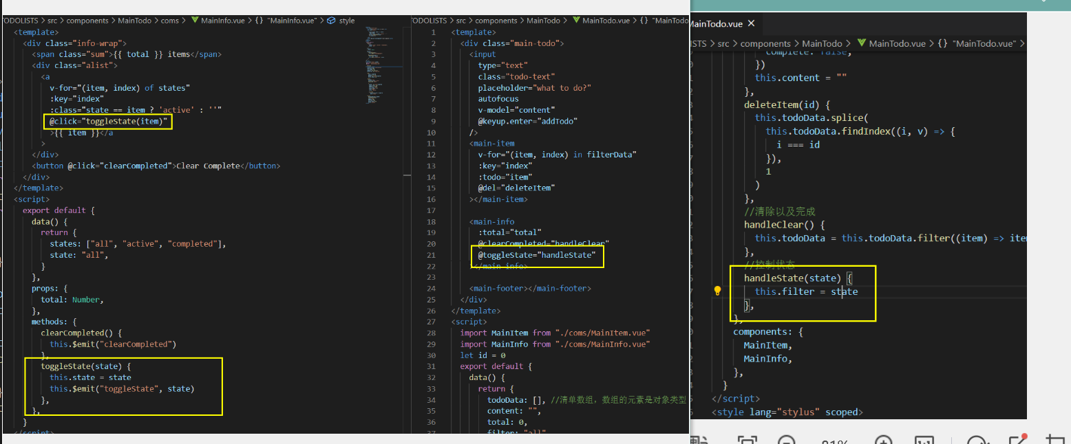Viewport: 1071px width, 444px height.
Task: Click line number 1 in middle editor
Action: click(x=433, y=32)
